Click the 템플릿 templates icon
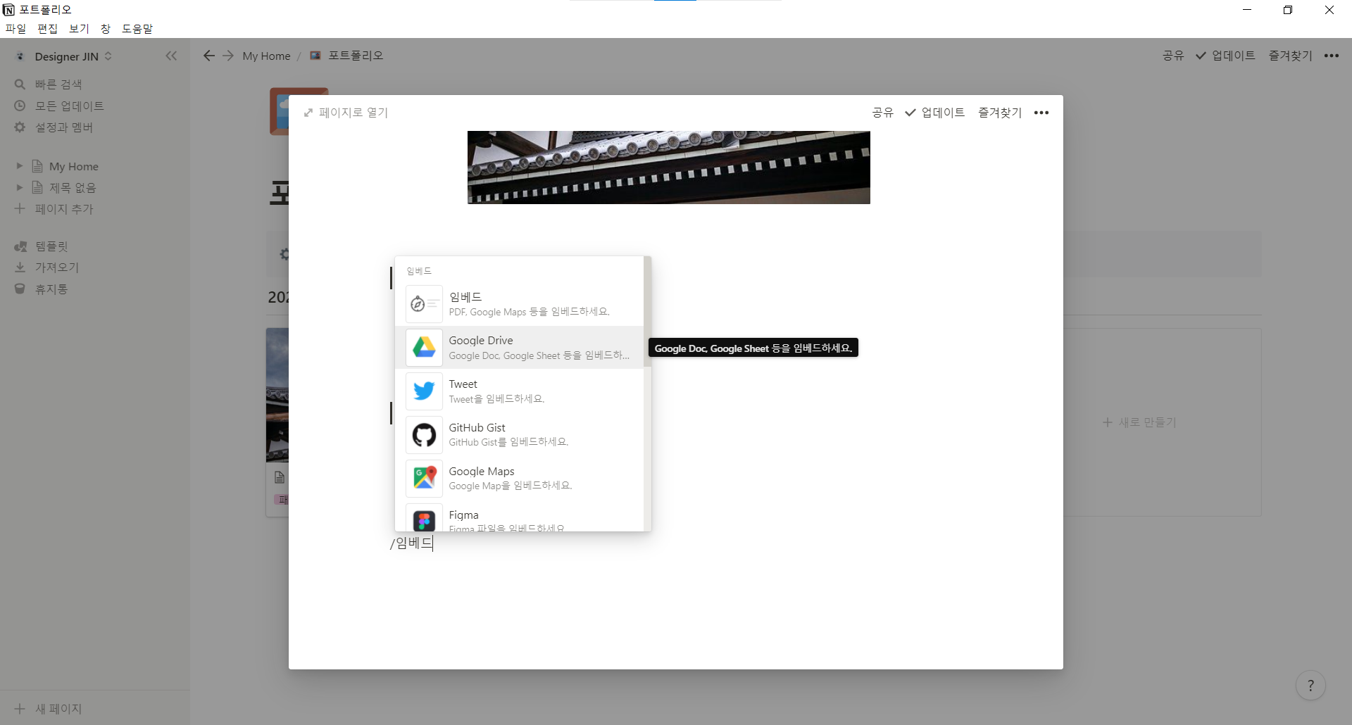The width and height of the screenshot is (1352, 725). point(20,246)
